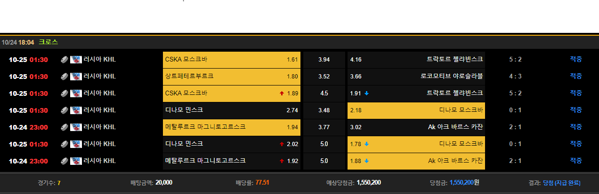This screenshot has height=194, width=599.
Task: Click the blue down arrow next to odds 1.88
Action: (x=366, y=161)
